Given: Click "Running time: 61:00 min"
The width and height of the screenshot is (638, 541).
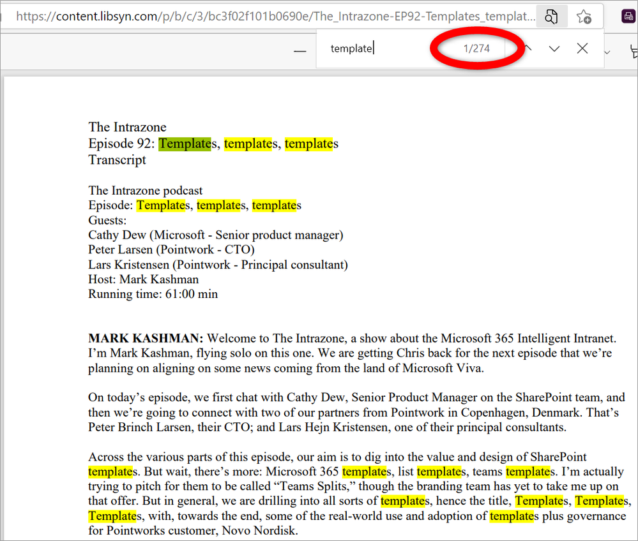Looking at the screenshot, I should 153,294.
